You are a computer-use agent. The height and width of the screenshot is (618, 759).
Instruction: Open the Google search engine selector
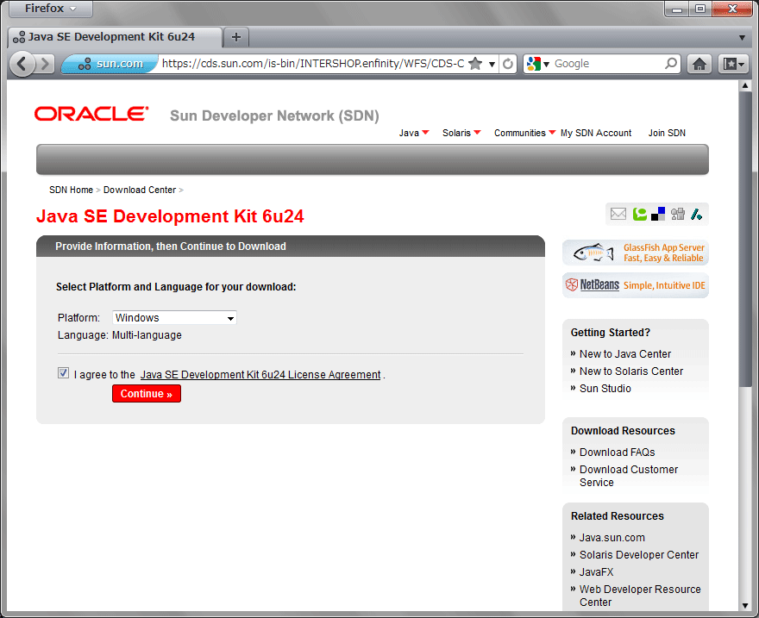pos(538,64)
